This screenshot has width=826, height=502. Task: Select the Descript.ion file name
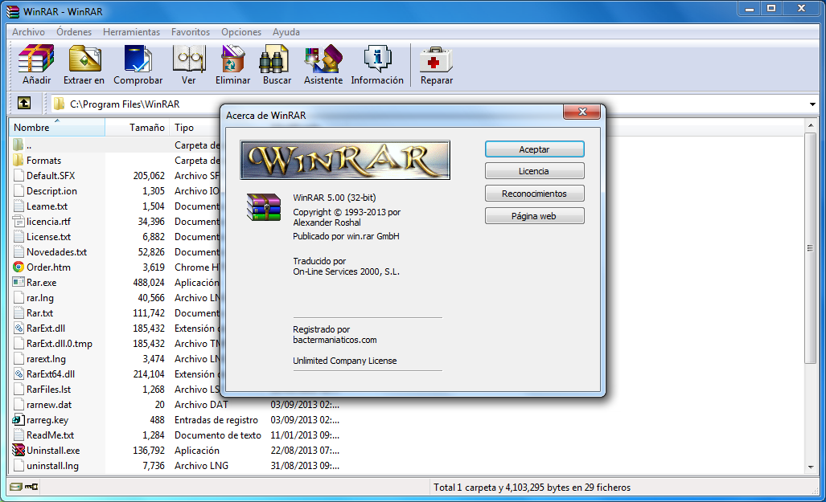coord(51,190)
